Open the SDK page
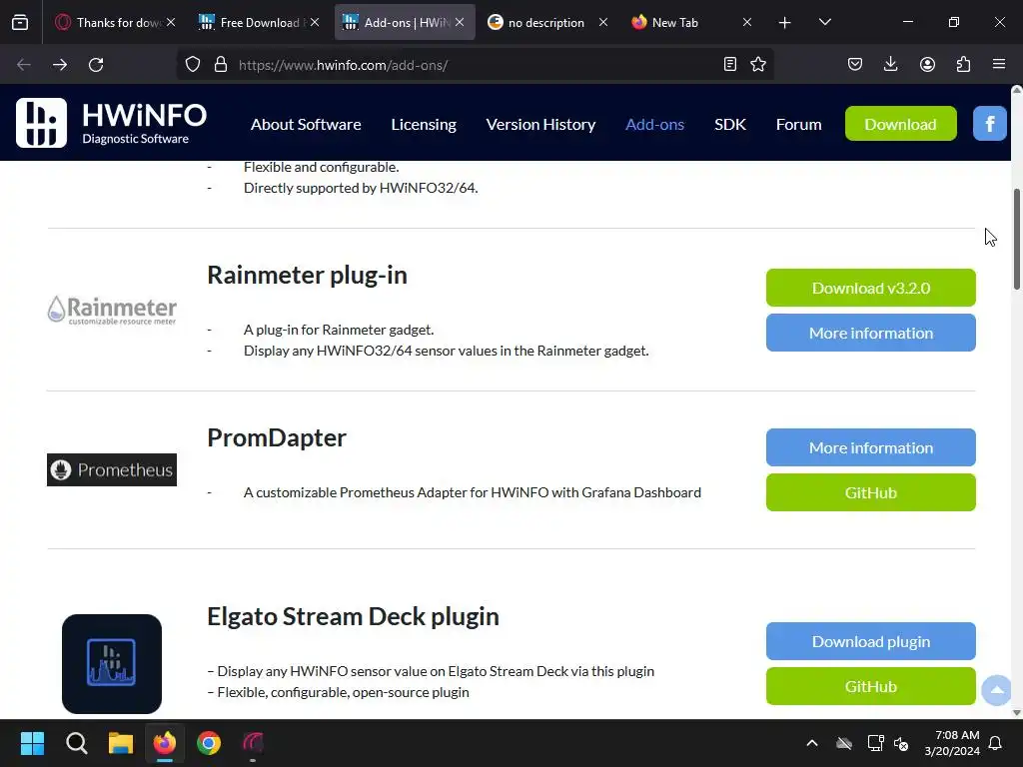The image size is (1023, 767). click(x=729, y=124)
